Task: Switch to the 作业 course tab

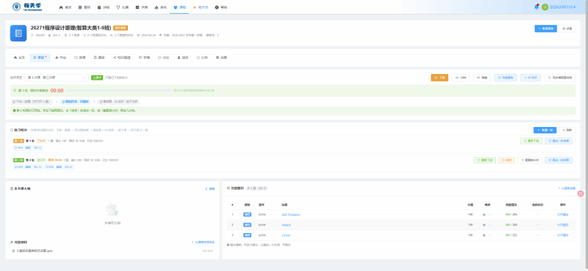Action: pyautogui.click(x=60, y=58)
